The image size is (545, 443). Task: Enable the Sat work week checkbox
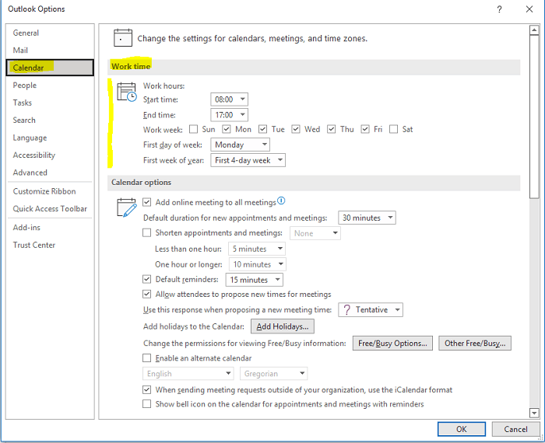point(393,129)
